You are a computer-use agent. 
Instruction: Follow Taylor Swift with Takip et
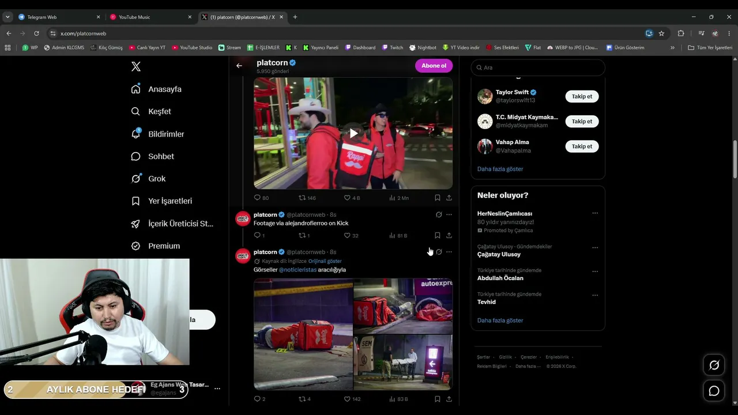pos(582,96)
